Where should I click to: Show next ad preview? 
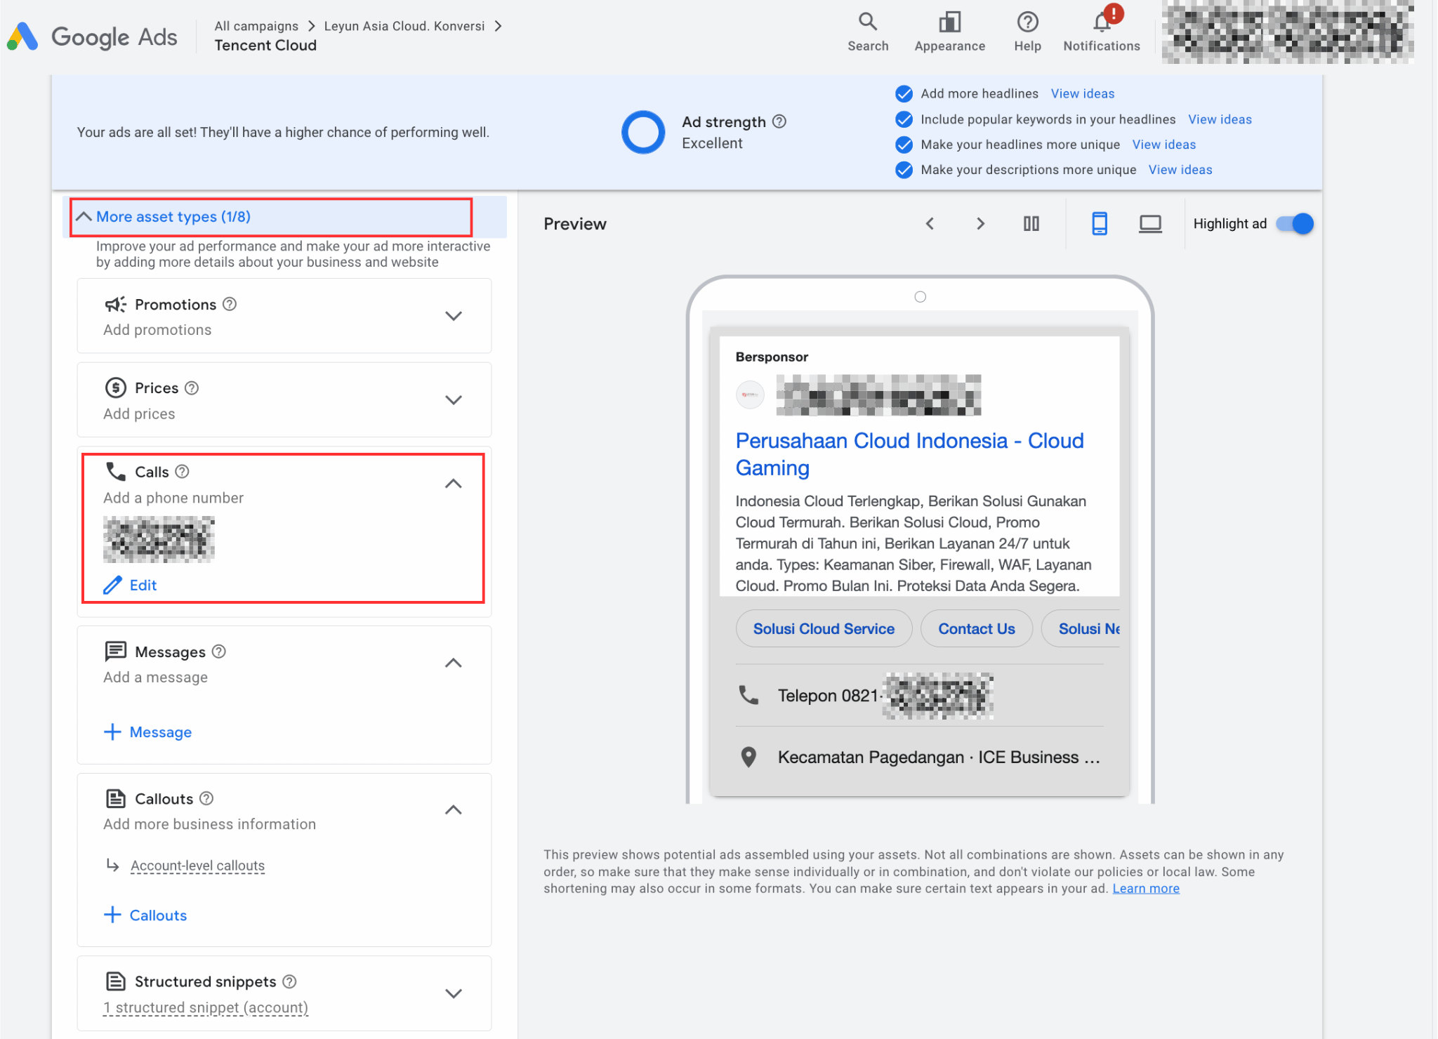980,224
